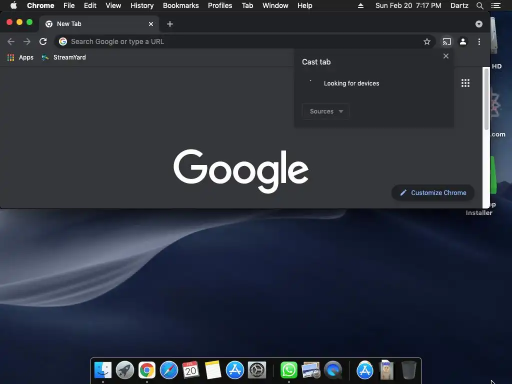
Task: Open the Edit menu
Action: coord(90,5)
